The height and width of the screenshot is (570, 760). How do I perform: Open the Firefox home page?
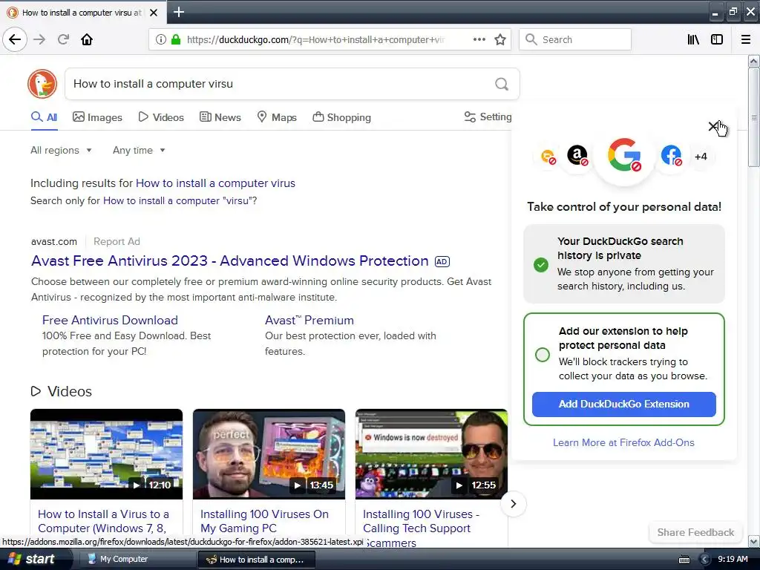87,39
